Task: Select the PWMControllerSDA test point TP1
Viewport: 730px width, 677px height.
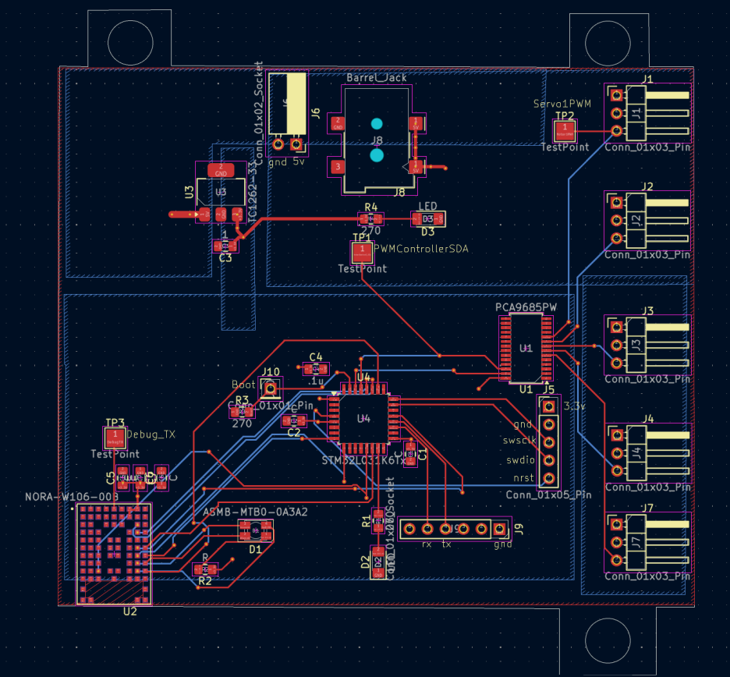Action: [x=362, y=252]
